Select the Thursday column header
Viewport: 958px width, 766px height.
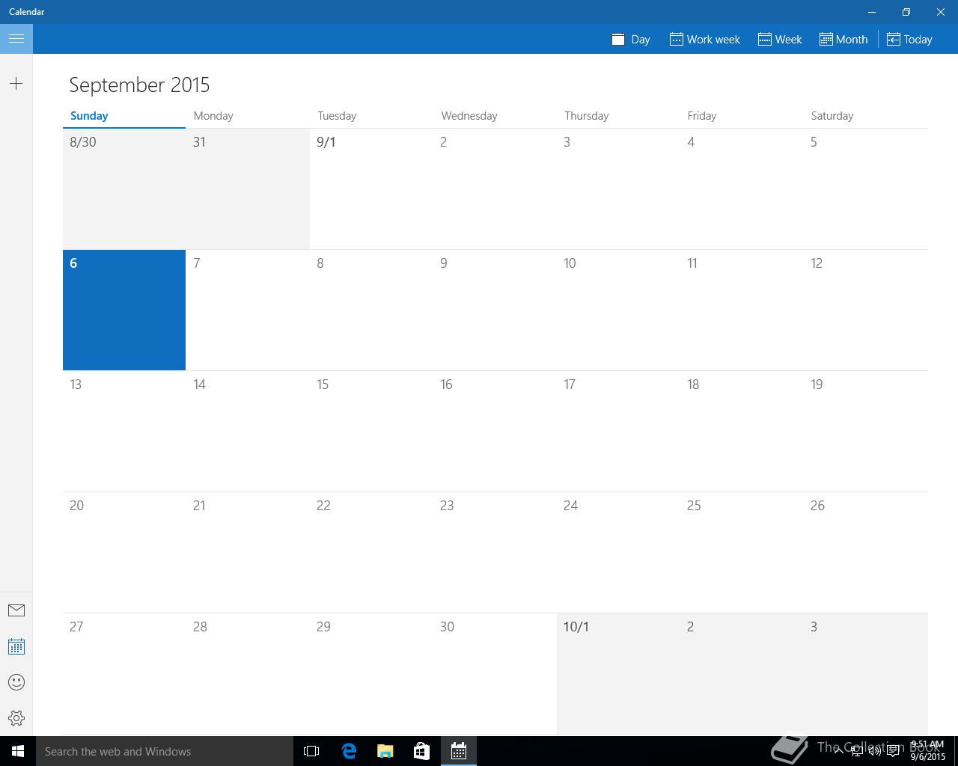pos(587,116)
